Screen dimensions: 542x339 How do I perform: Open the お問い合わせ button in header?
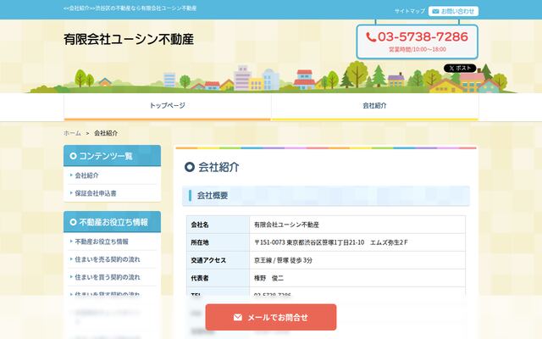point(453,11)
